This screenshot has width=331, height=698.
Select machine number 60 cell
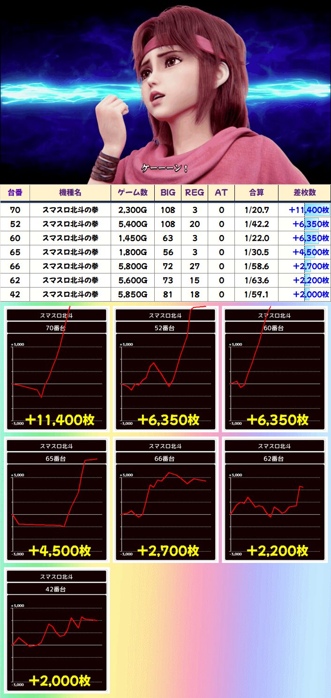coord(15,238)
